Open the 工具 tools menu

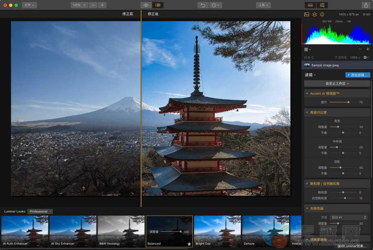click(263, 5)
